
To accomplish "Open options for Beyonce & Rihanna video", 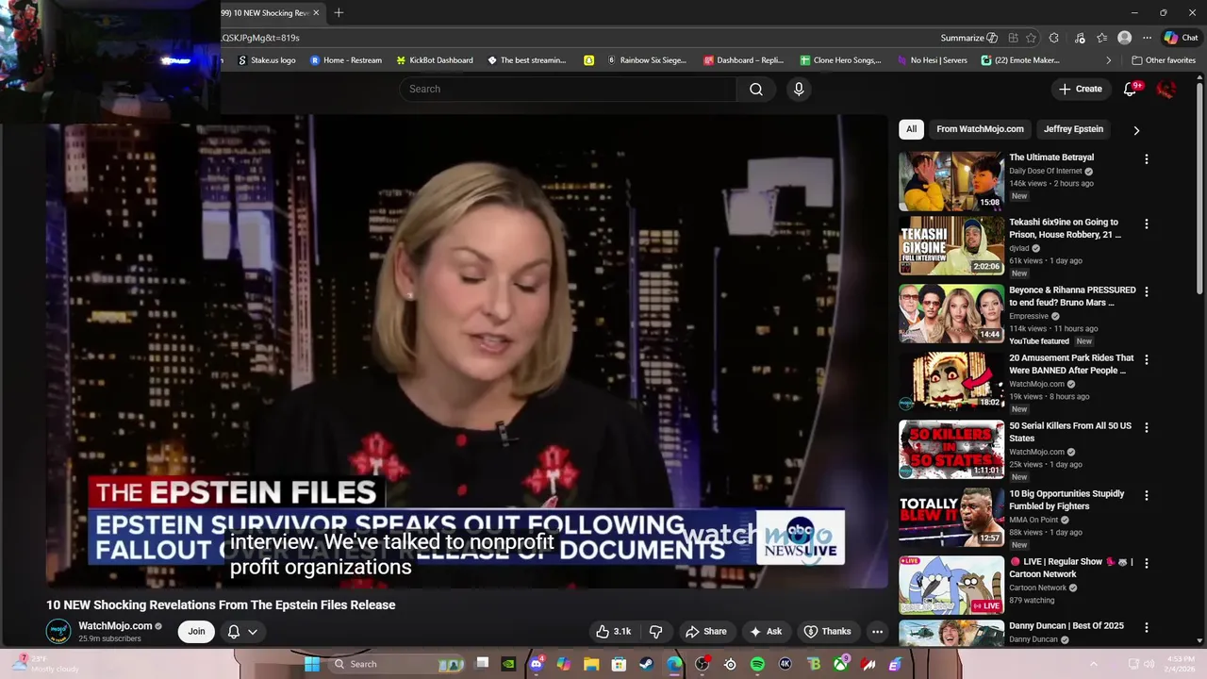I will tap(1147, 292).
